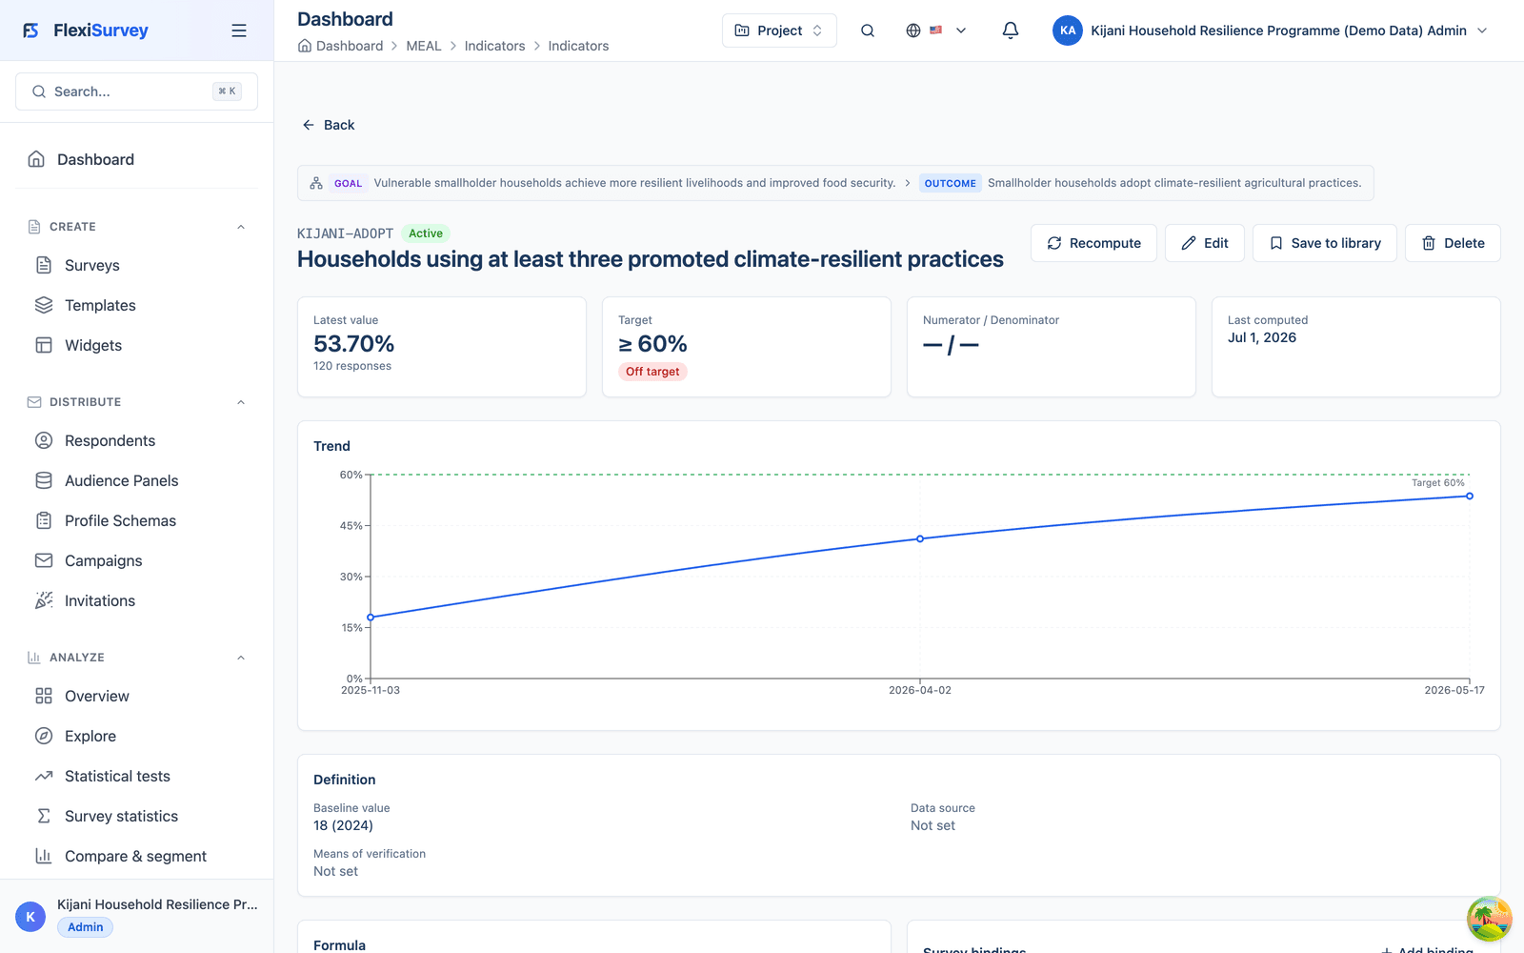Click the Campaigns envelope icon

(x=44, y=560)
